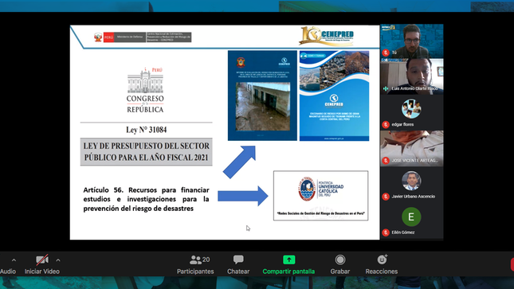Click muted mic icon of Eilén Gómez
This screenshot has width=514, height=289.
point(386,232)
